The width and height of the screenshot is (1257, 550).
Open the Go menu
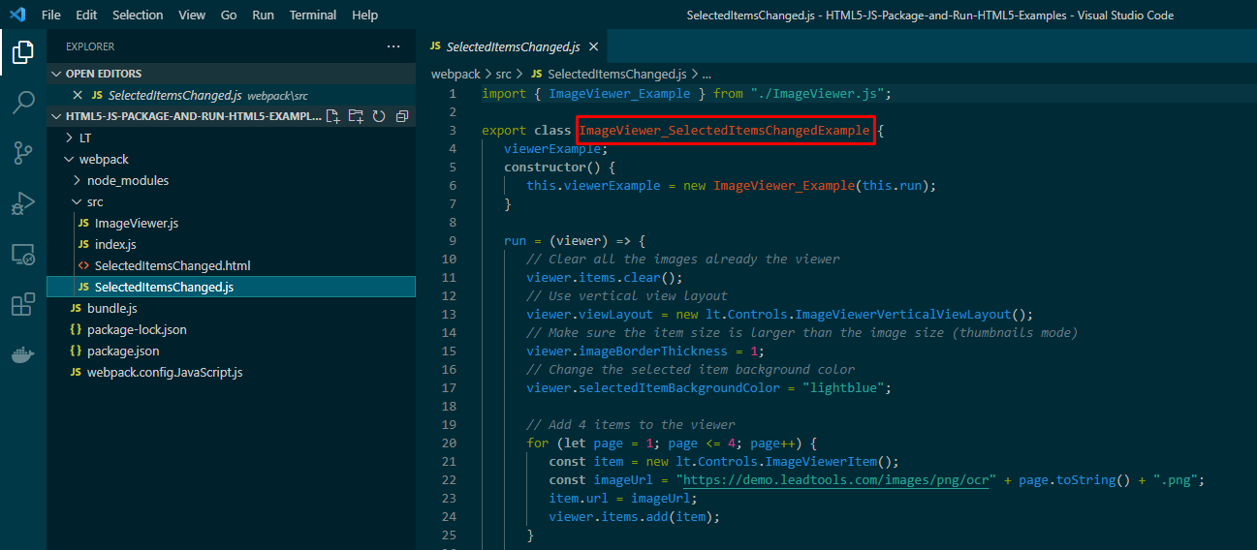pyautogui.click(x=229, y=15)
